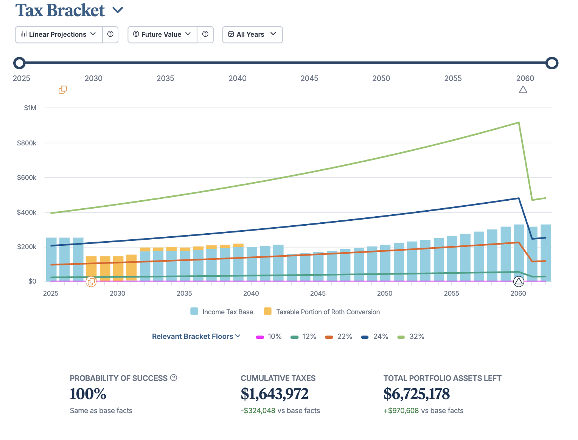Click the triangle marker below 2060 on timeline
578x440 pixels.
(523, 90)
